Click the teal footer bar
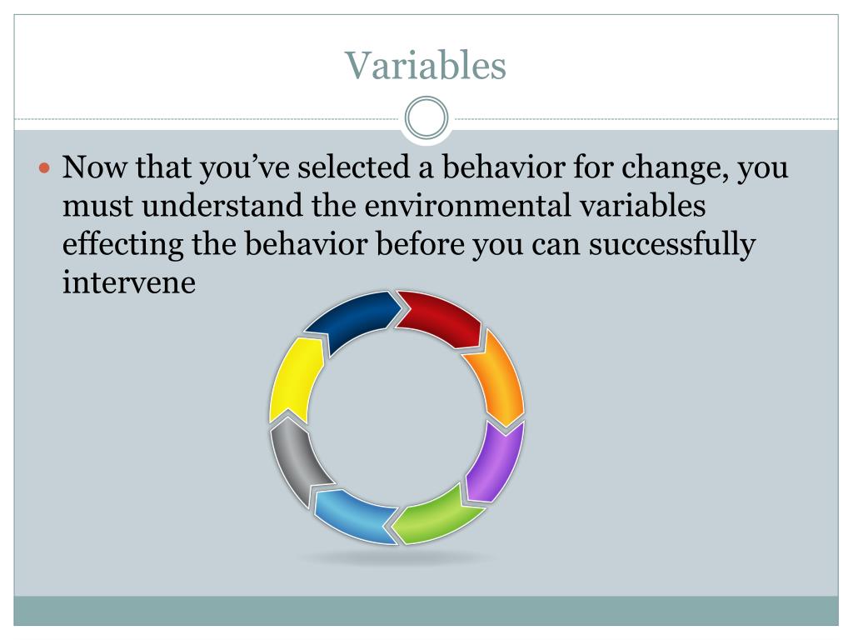Viewport: 853px width, 640px height. [x=426, y=611]
